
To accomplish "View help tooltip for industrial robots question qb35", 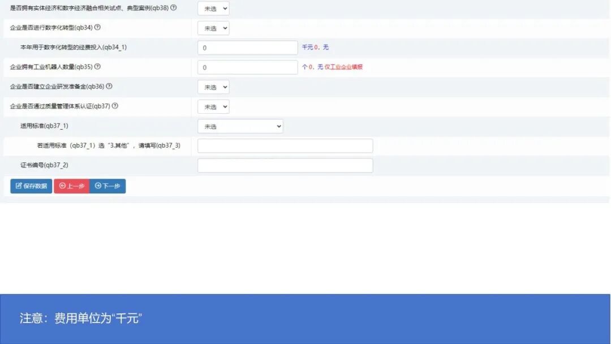I will coord(97,67).
